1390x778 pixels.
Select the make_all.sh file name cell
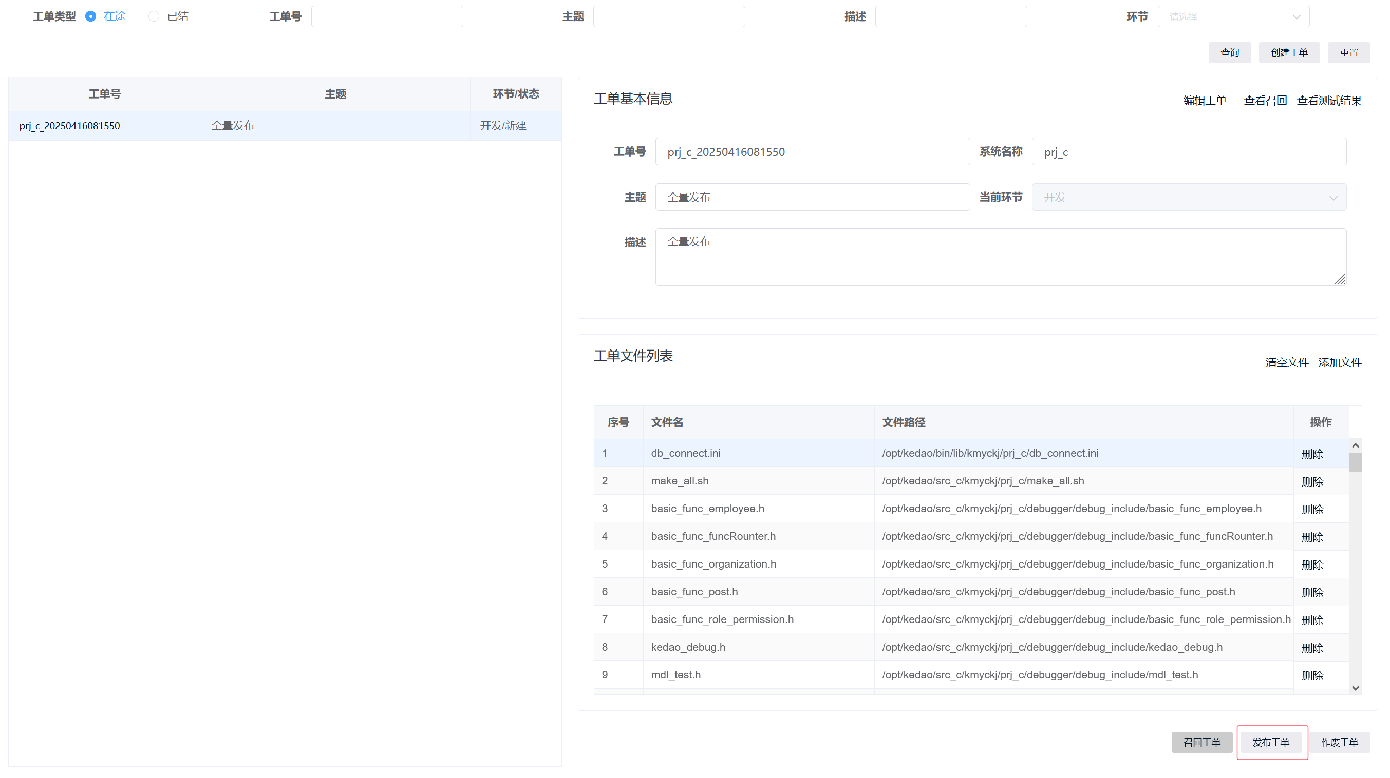tap(758, 481)
